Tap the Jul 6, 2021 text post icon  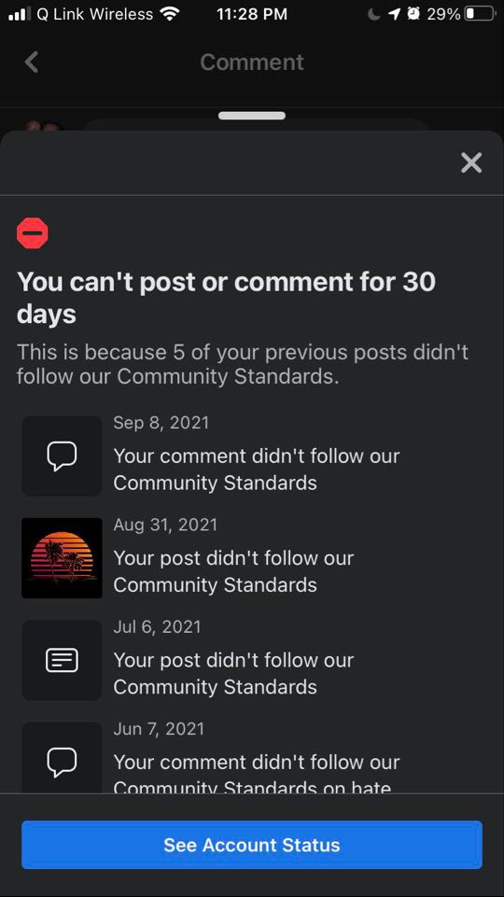tap(62, 660)
